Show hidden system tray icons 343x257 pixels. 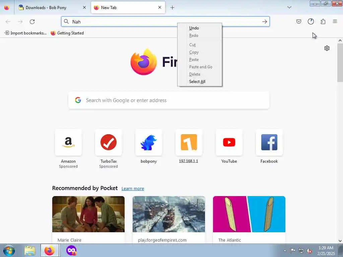coord(285,251)
